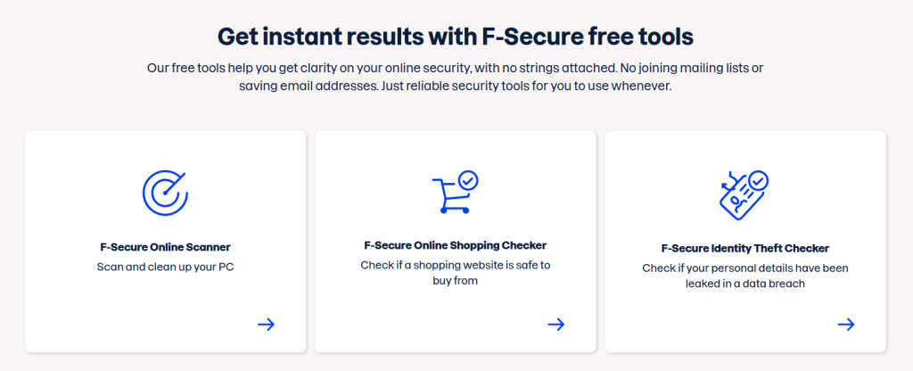The width and height of the screenshot is (913, 371).
Task: Click the checkmark badge above the shopping cart
Action: [468, 180]
